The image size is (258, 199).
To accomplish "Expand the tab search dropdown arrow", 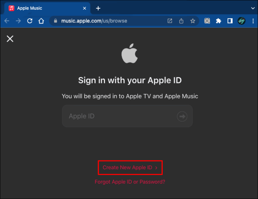I will [253, 8].
